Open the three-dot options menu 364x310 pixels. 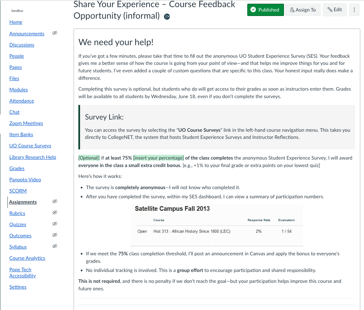tap(354, 10)
